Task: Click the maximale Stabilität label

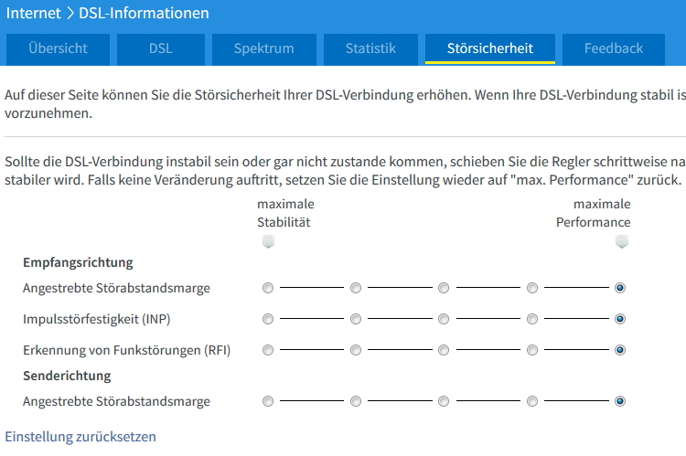Action: (x=285, y=213)
